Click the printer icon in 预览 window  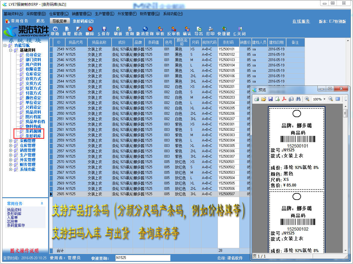257,99
